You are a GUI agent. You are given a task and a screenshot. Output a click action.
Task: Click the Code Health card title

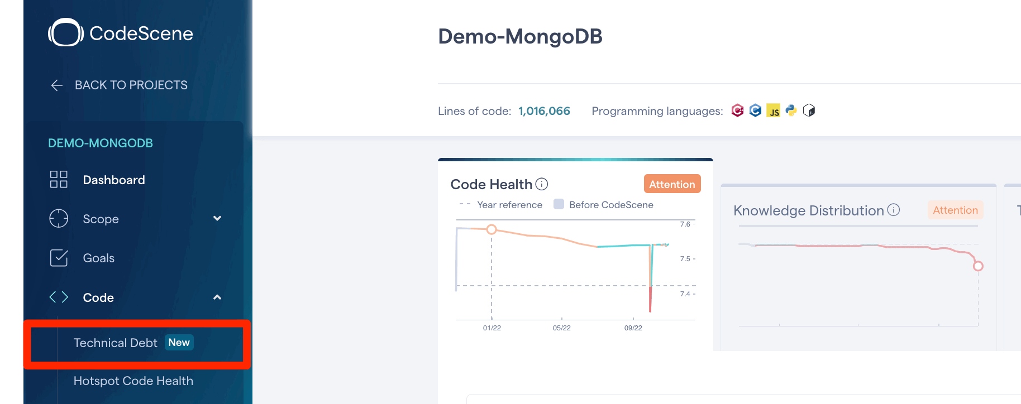tap(492, 184)
